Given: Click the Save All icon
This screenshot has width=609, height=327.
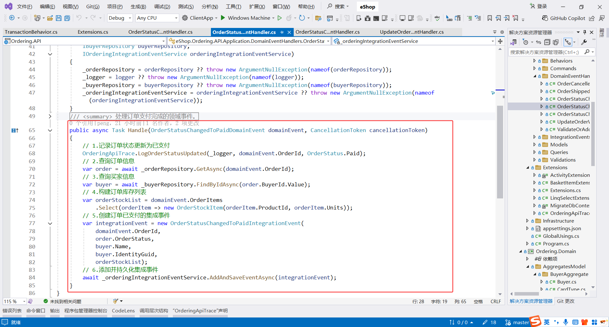Looking at the screenshot, I should 67,18.
